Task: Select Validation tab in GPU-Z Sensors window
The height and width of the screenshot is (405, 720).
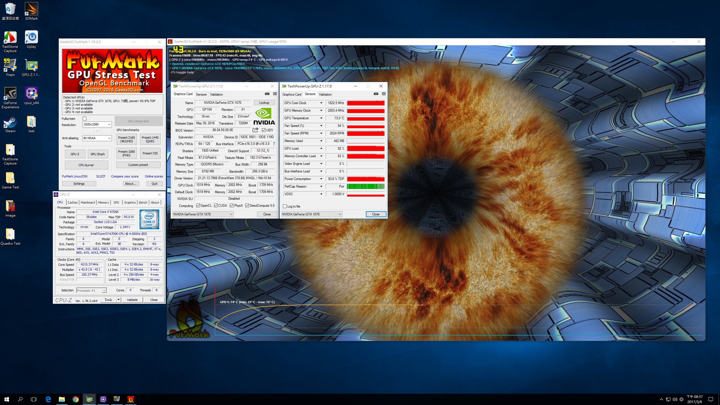Action: [325, 94]
